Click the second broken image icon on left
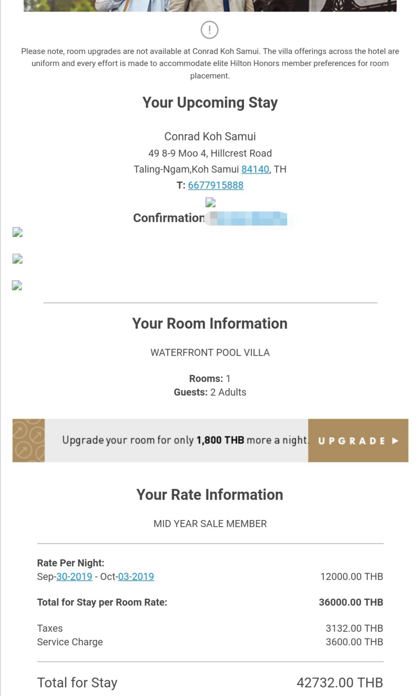This screenshot has height=696, width=420. coord(17,259)
